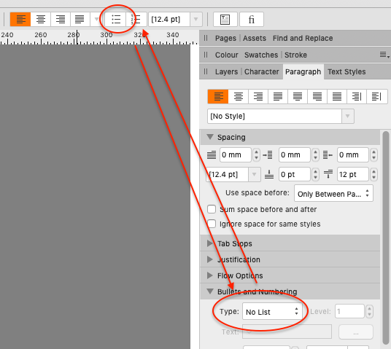The height and width of the screenshot is (349, 391).
Task: Enable Sum space before and after
Action: 212,209
